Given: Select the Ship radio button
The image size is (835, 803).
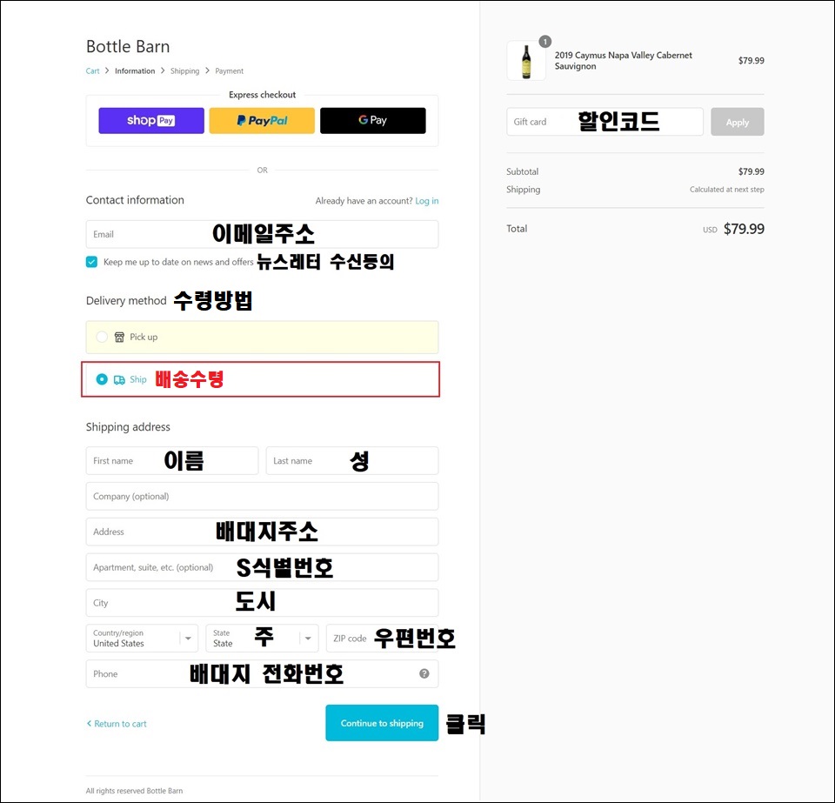Looking at the screenshot, I should tap(102, 379).
